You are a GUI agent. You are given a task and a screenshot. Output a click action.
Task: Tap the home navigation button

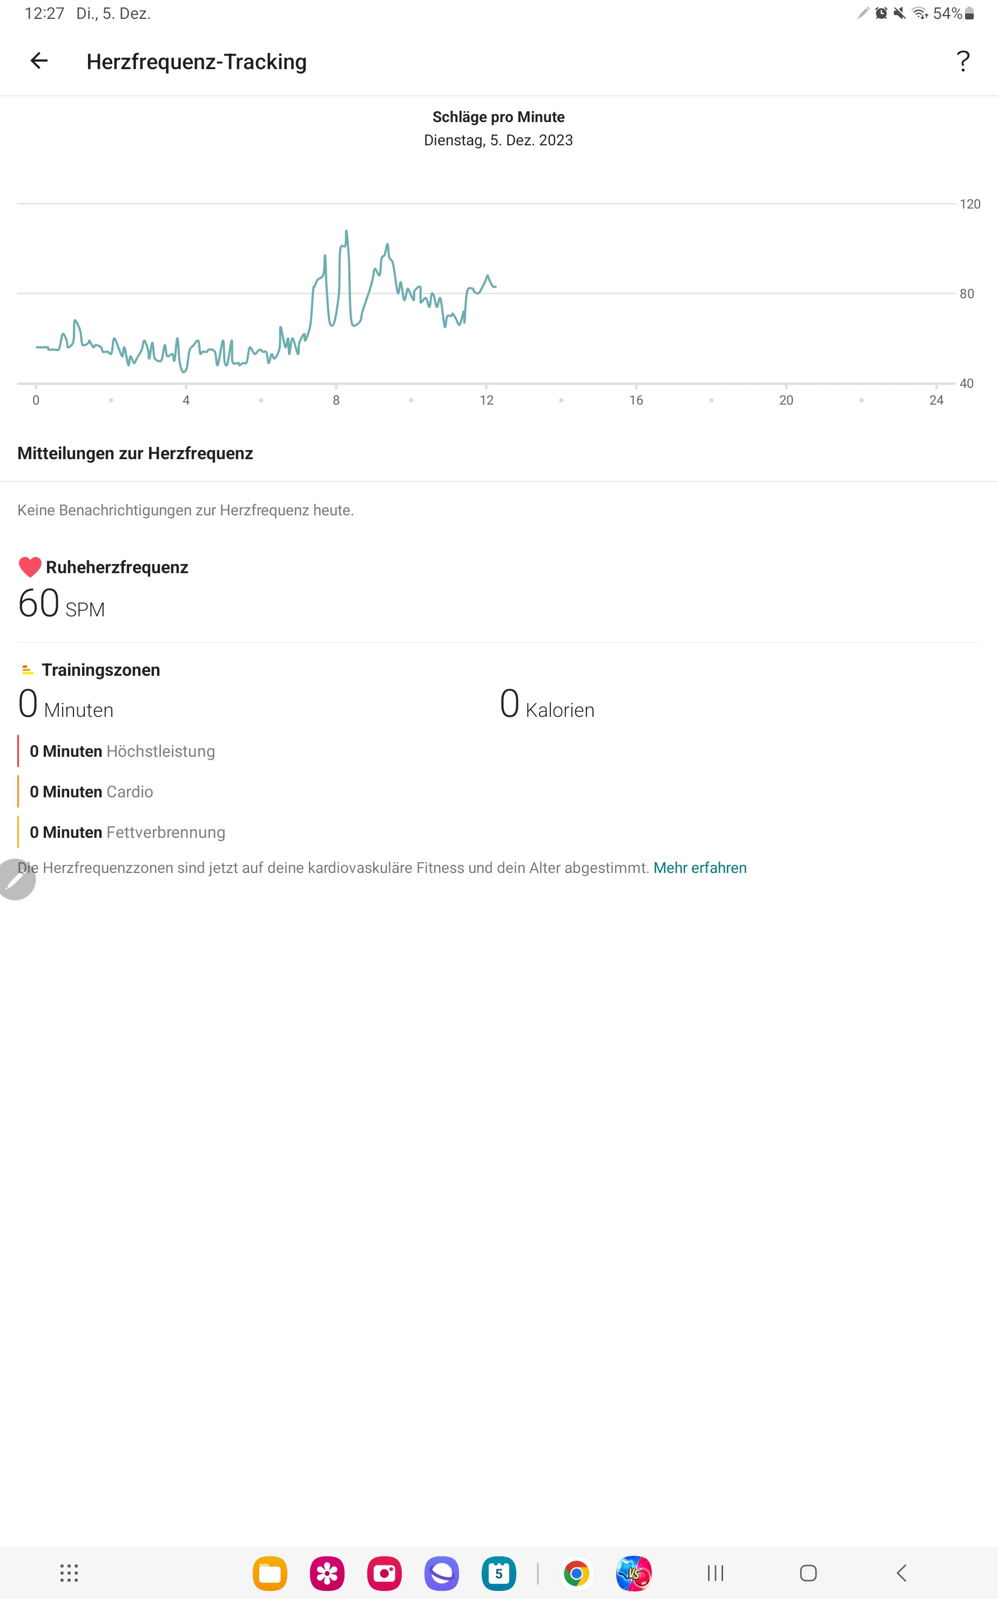click(808, 1573)
